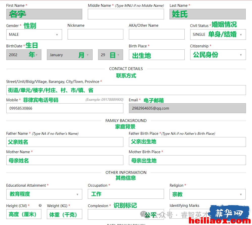Image resolution: width=252 pixels, height=225 pixels.
Task: Click the Middle Name input field
Action: (126, 14)
